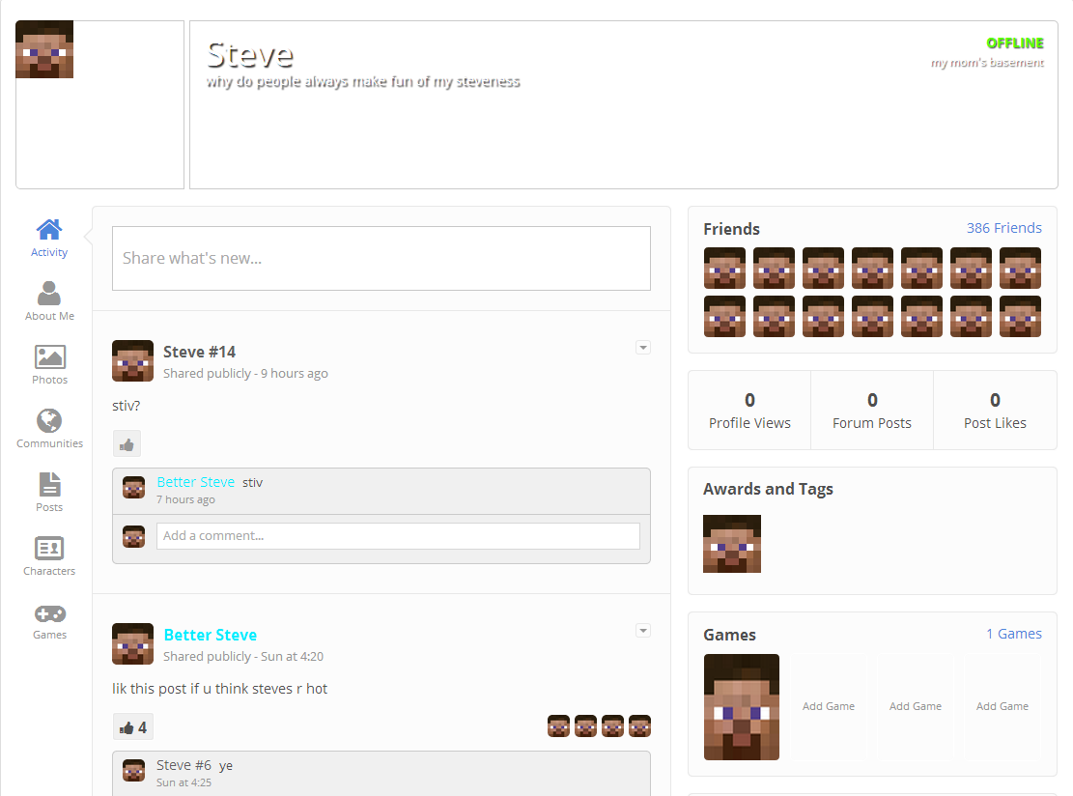
Task: Click the Friends panel heading
Action: pyautogui.click(x=731, y=229)
